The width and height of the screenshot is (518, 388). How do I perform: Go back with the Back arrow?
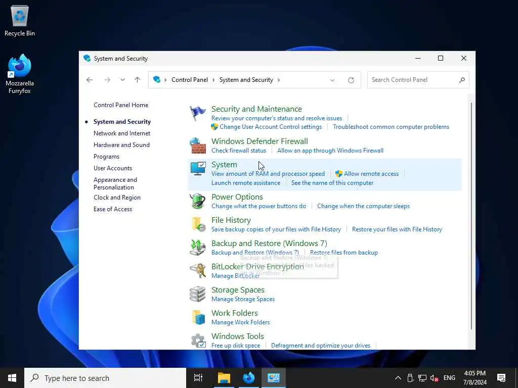pos(90,80)
